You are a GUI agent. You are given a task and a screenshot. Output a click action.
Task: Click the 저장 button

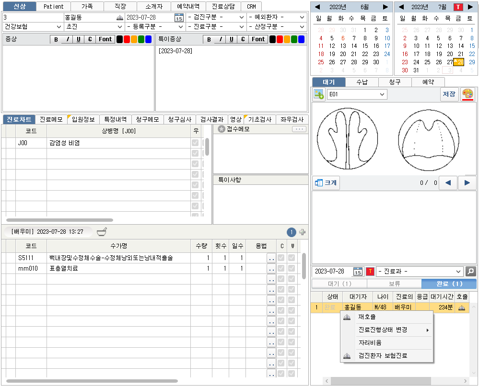coord(449,94)
